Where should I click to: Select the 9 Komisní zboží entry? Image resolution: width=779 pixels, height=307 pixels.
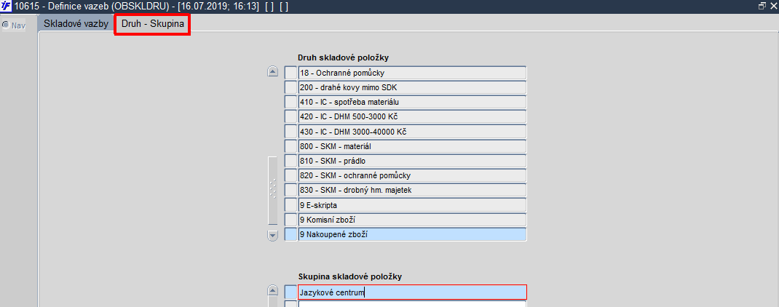pos(411,220)
